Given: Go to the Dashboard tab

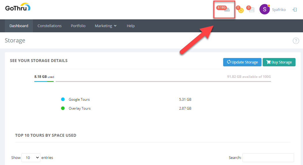Looking at the screenshot, I should pyautogui.click(x=19, y=26).
